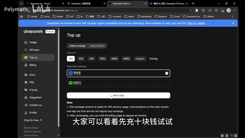245x138 pixels.
Task: Switch to Bank transfer tab
Action: [97, 46]
